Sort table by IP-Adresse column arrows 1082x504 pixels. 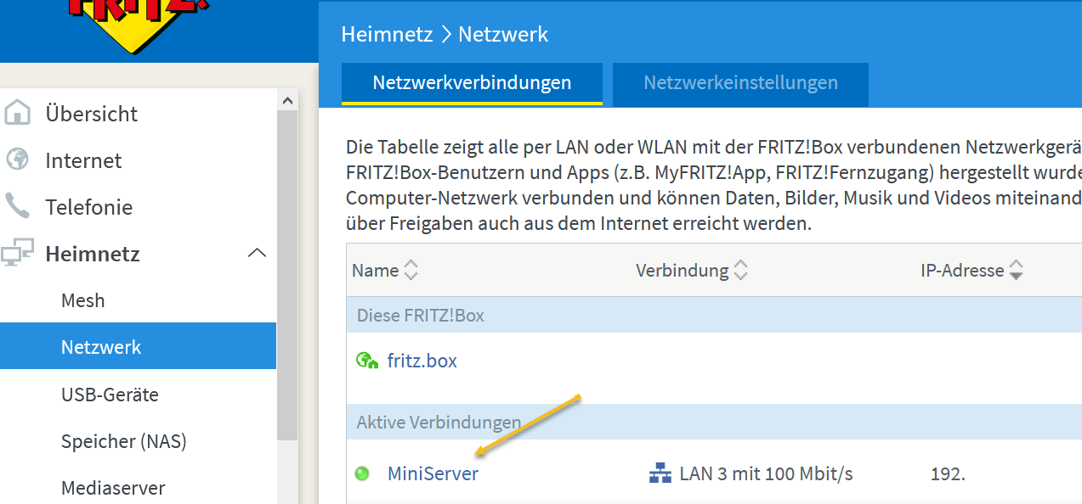point(1016,271)
